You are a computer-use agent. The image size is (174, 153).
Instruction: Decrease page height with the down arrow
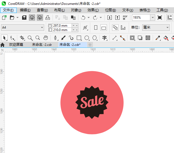(x=74, y=30)
